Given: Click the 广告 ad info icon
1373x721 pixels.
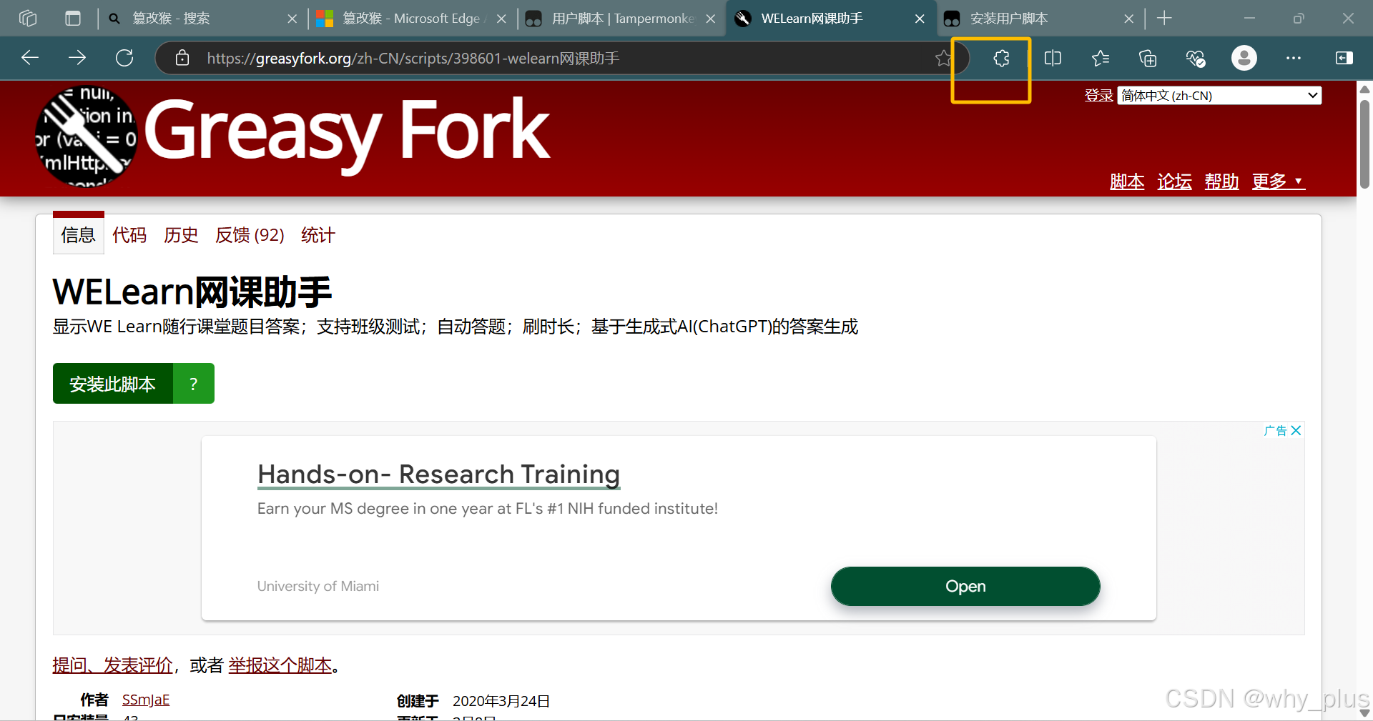Looking at the screenshot, I should pos(1276,430).
